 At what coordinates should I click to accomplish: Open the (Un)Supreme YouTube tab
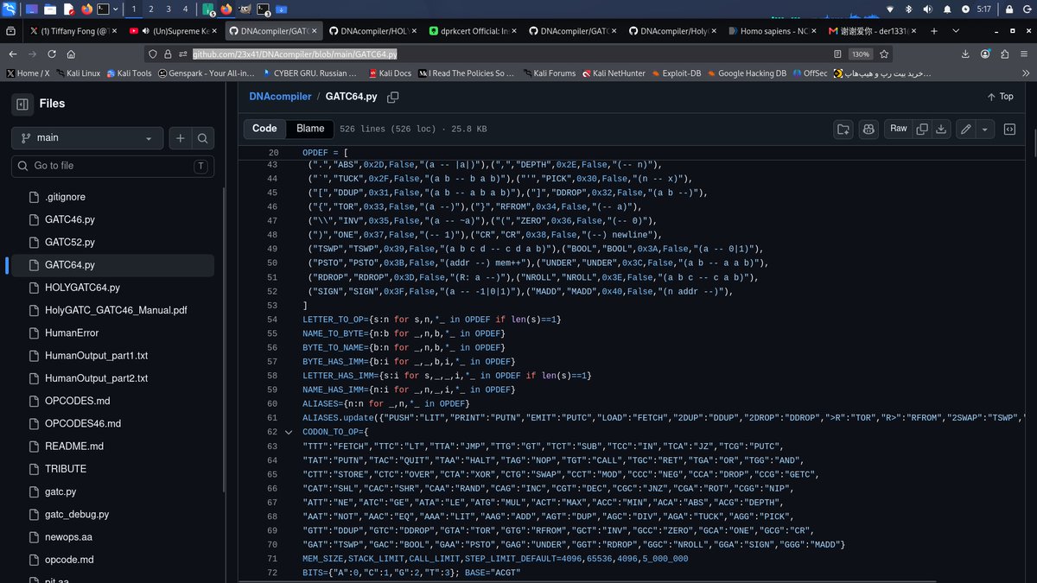tap(172, 31)
